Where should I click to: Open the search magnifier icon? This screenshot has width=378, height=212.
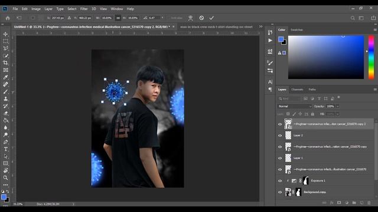[353, 18]
